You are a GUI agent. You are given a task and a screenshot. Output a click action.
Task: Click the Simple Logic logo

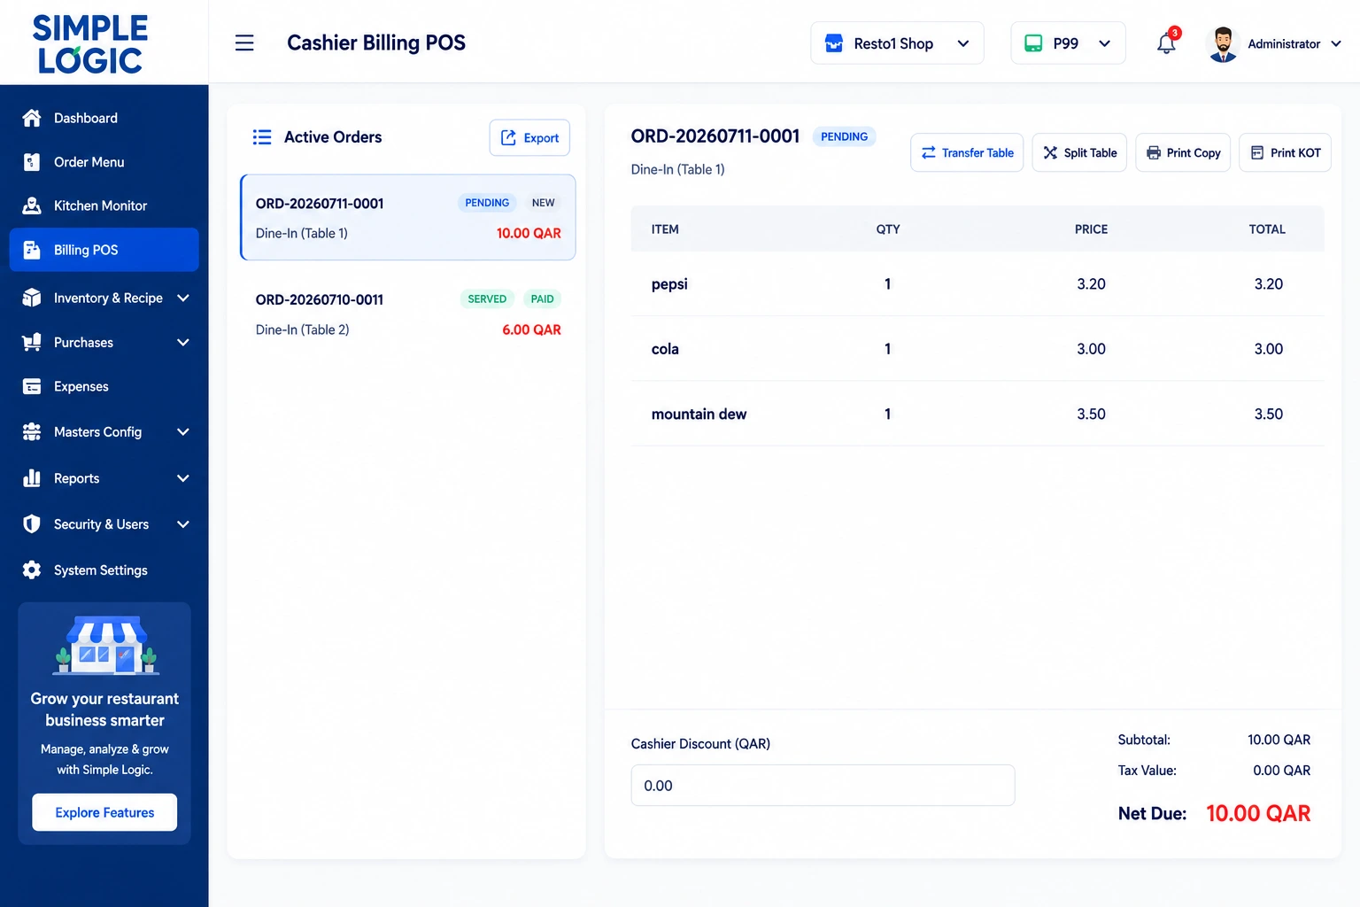click(x=90, y=43)
